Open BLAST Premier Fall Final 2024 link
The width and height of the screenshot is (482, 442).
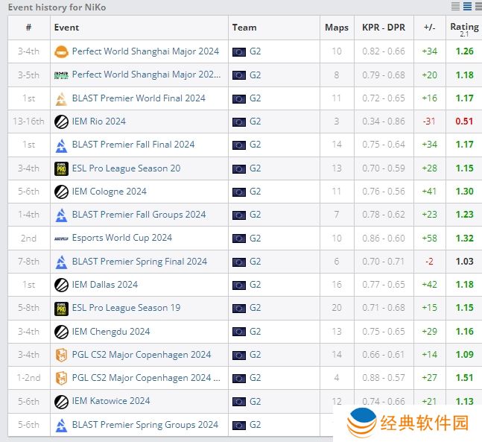pos(133,145)
